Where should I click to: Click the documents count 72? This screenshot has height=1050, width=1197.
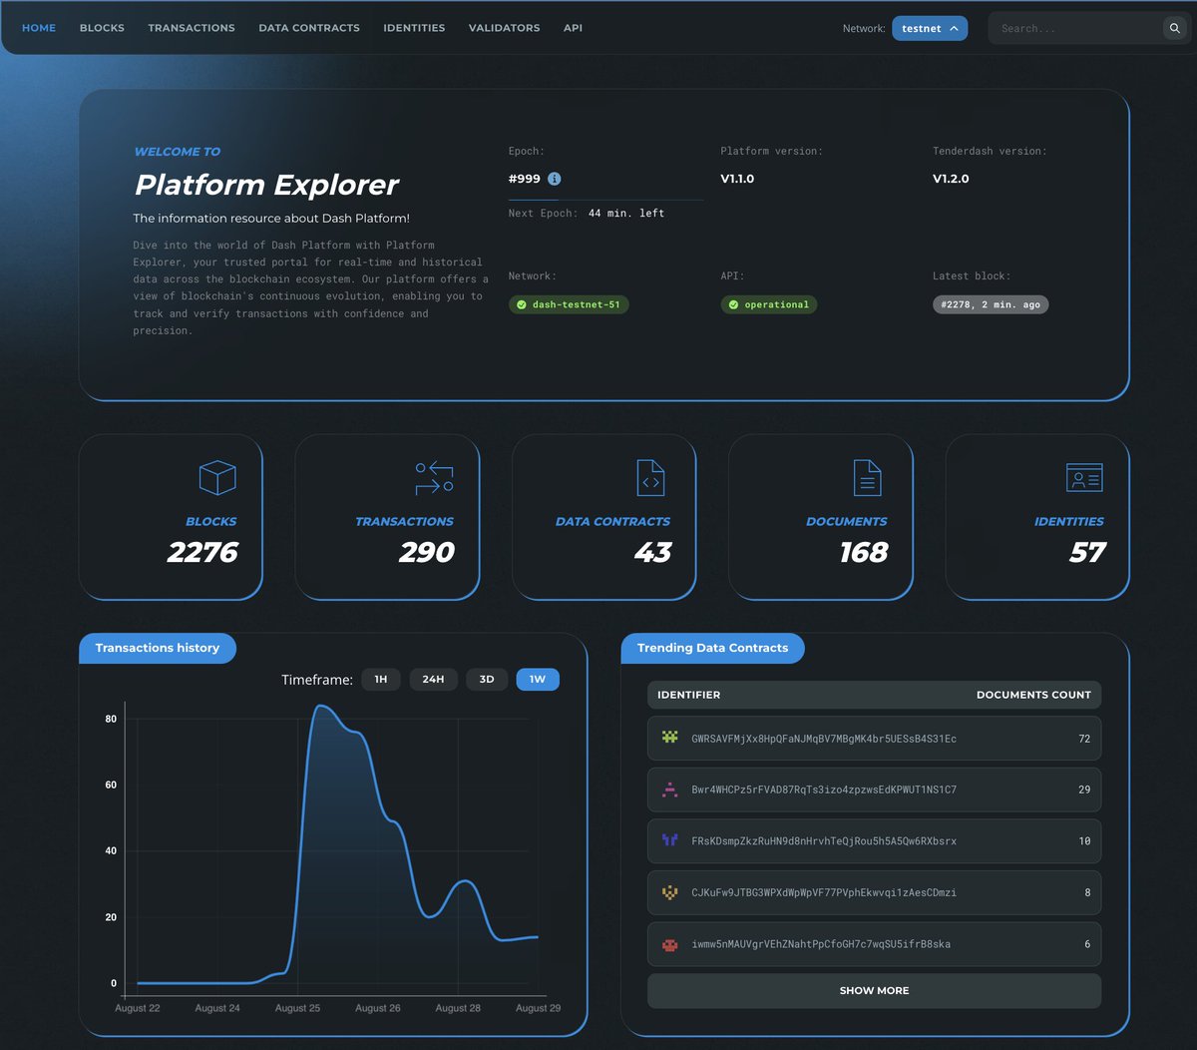[x=1084, y=739]
